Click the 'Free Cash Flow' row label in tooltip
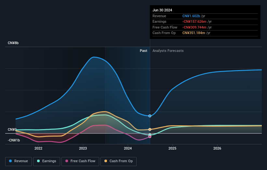The height and width of the screenshot is (170, 267). click(x=165, y=27)
